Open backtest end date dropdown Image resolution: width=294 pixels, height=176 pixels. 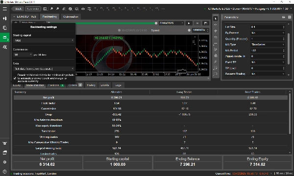[x=171, y=23]
